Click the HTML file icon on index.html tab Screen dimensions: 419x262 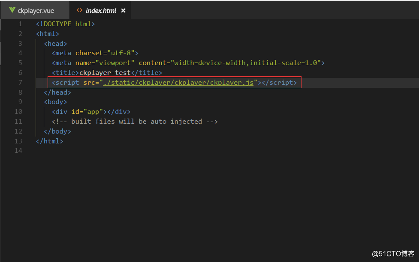[79, 10]
